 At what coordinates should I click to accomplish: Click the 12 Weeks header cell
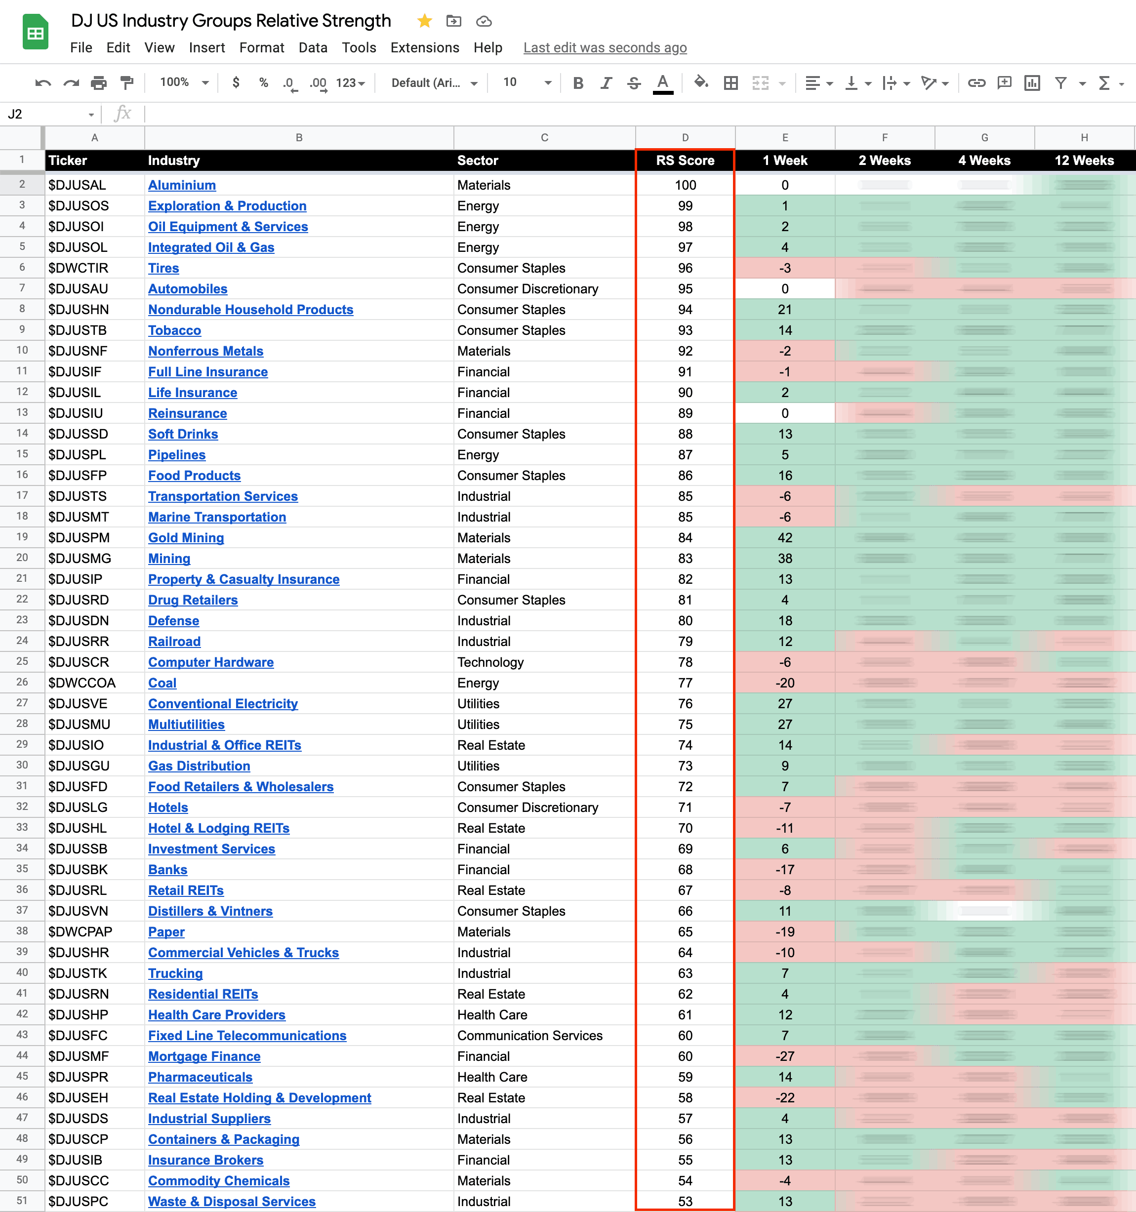(1084, 161)
